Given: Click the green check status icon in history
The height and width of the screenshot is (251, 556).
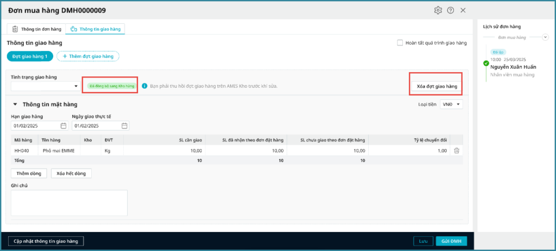Looking at the screenshot, I should (x=486, y=64).
